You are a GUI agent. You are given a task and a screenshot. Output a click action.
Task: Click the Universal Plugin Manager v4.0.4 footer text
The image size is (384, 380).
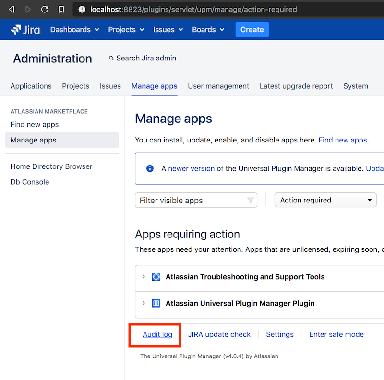click(x=209, y=356)
